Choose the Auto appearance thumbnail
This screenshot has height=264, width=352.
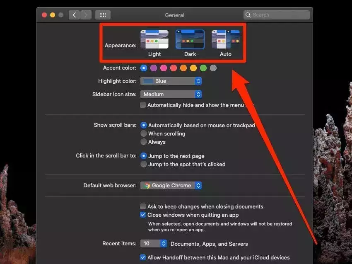(x=225, y=40)
